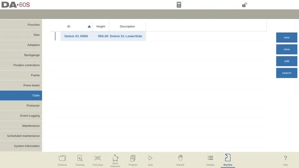Open Event Logging section
This screenshot has height=168, width=299.
pyautogui.click(x=21, y=116)
